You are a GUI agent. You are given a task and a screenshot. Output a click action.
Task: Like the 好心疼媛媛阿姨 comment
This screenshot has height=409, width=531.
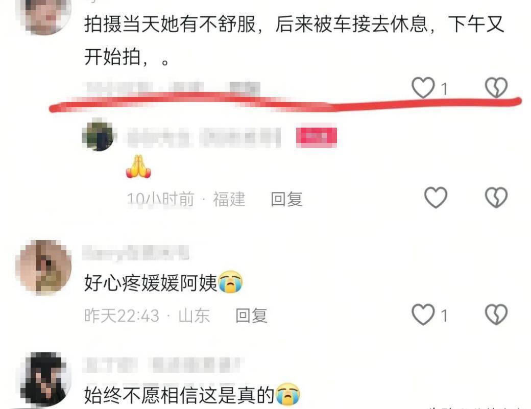pyautogui.click(x=423, y=315)
